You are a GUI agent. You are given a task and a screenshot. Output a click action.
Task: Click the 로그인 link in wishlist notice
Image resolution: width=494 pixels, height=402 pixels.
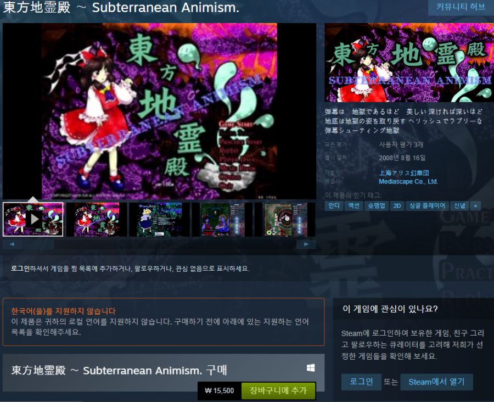(x=20, y=269)
